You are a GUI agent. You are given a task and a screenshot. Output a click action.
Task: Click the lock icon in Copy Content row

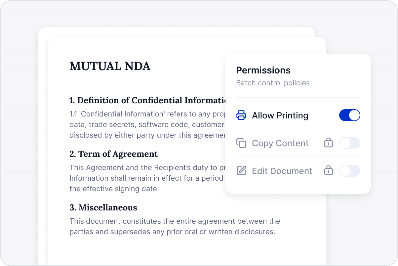click(328, 143)
